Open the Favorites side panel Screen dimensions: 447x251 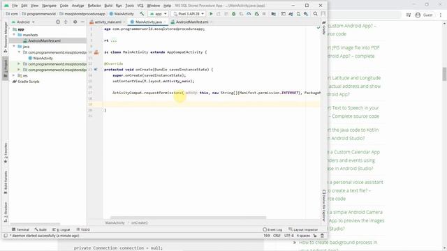tap(6, 153)
